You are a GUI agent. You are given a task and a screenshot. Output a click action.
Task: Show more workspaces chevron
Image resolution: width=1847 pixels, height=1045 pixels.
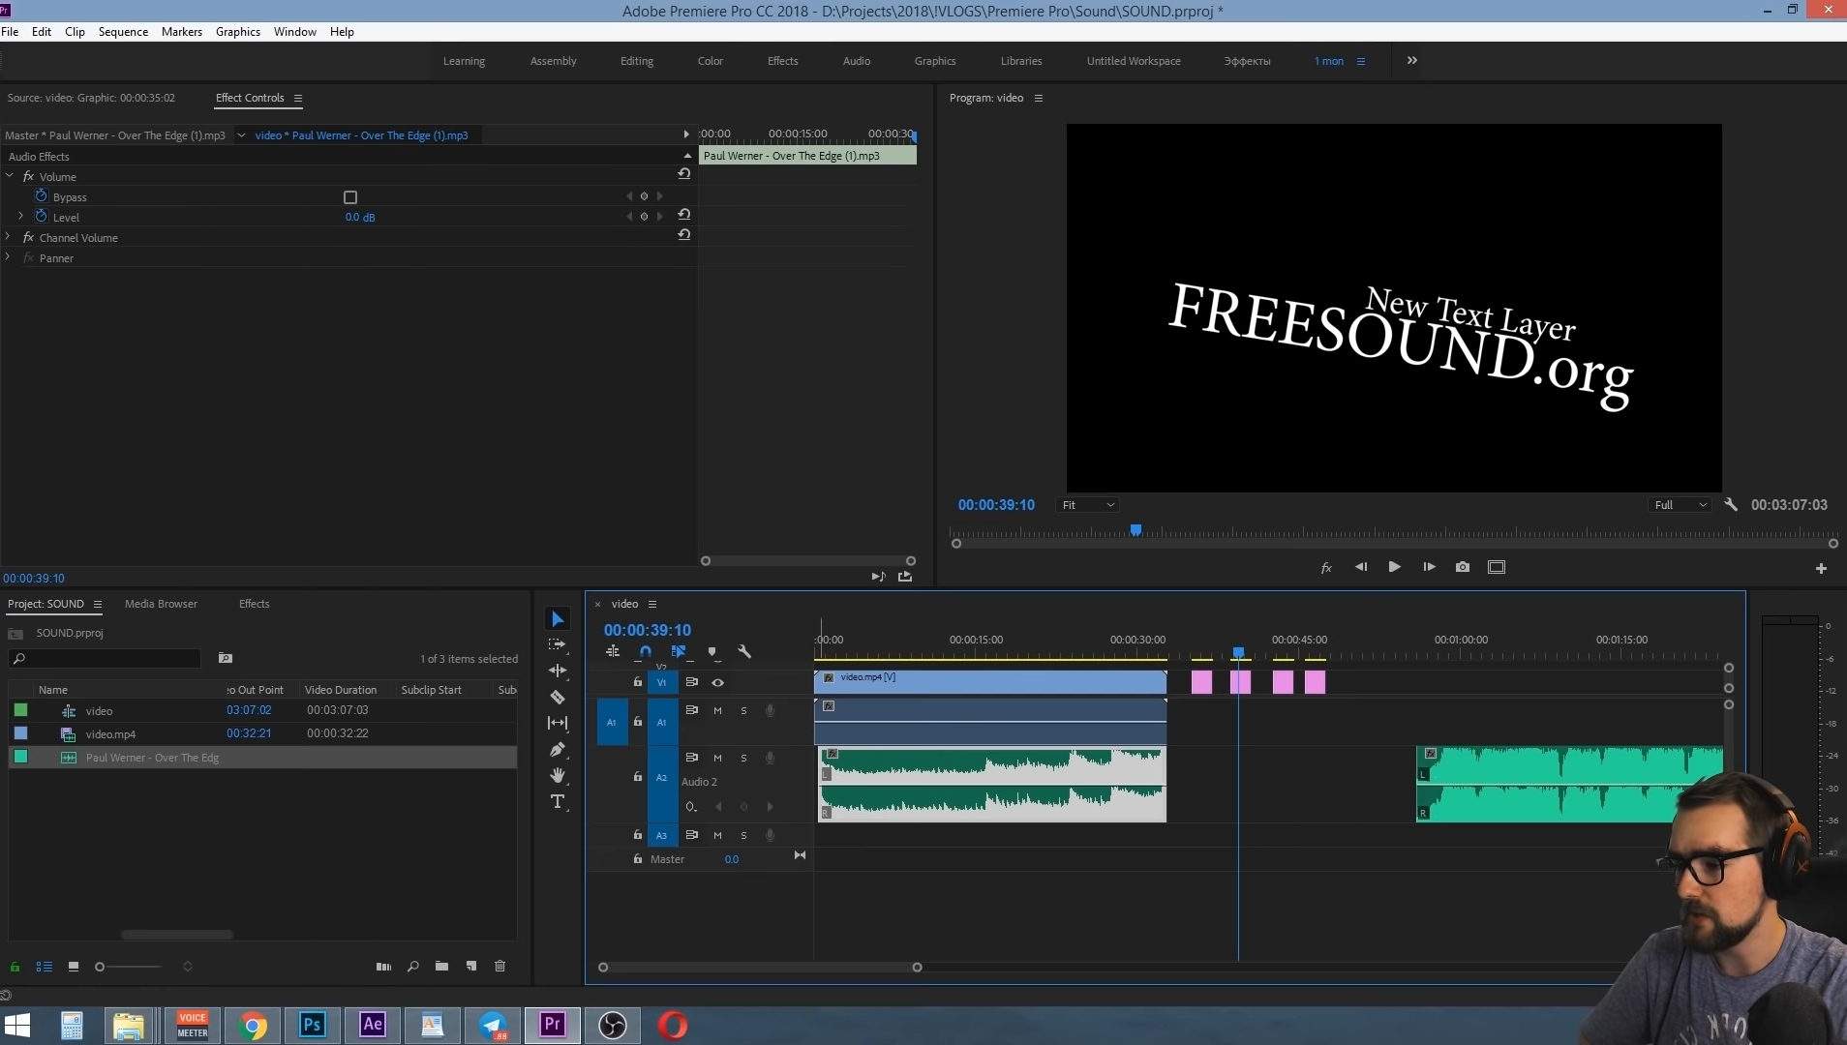click(x=1411, y=60)
